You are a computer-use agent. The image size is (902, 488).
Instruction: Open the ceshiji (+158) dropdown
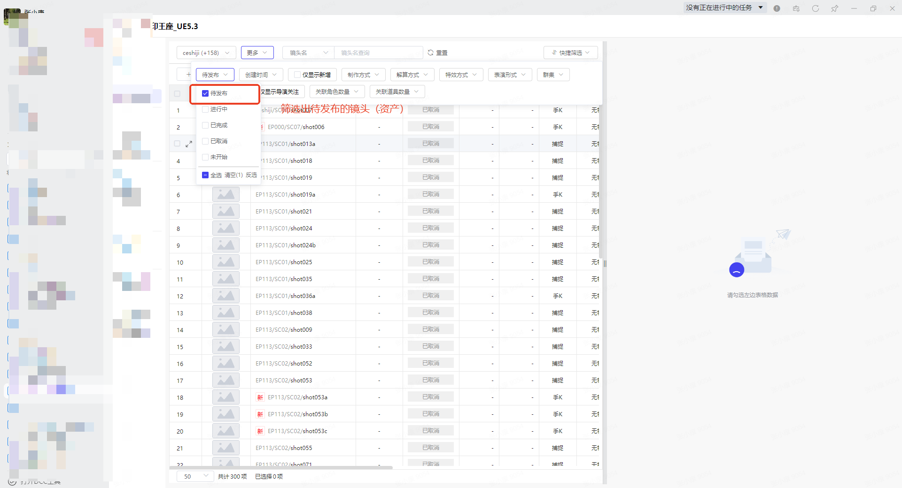[206, 53]
